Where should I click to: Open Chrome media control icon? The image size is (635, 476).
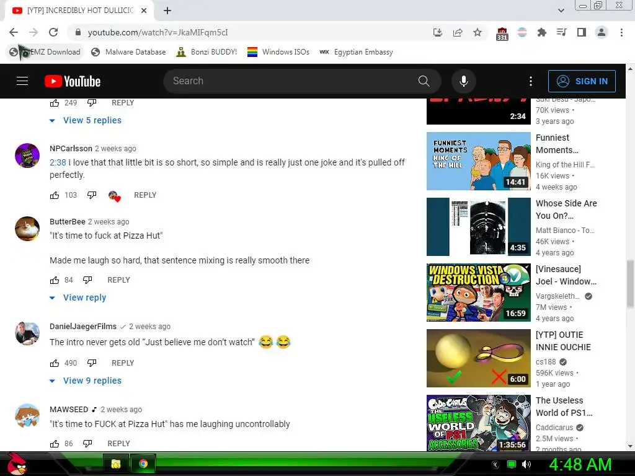coord(561,32)
